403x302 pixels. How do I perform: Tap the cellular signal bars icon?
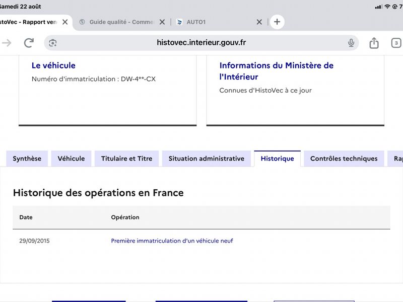(379, 7)
